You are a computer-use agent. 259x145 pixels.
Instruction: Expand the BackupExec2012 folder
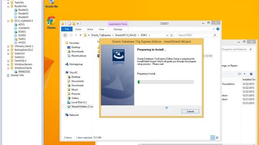[x=8, y=50]
